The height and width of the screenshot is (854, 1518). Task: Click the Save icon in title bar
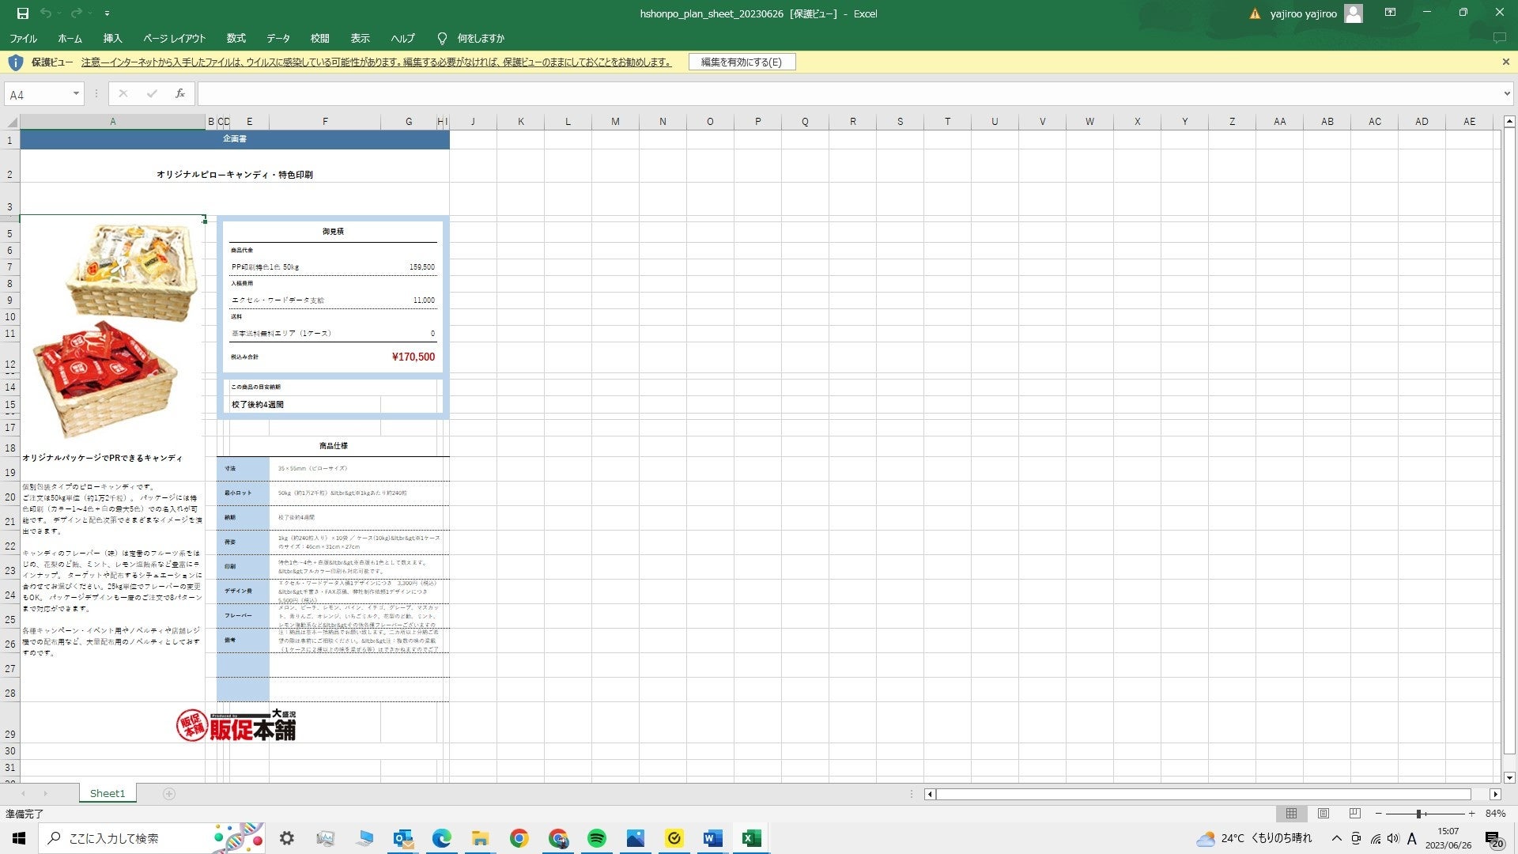coord(22,13)
